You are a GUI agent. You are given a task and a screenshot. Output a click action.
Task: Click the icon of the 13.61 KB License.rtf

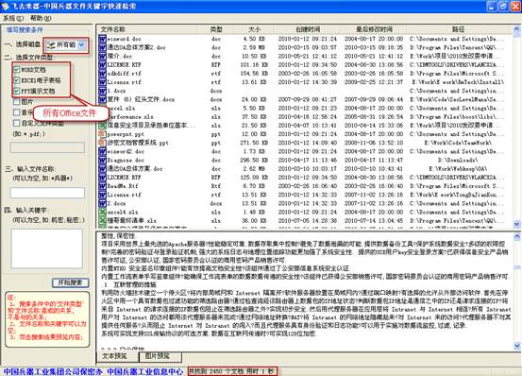(x=102, y=82)
